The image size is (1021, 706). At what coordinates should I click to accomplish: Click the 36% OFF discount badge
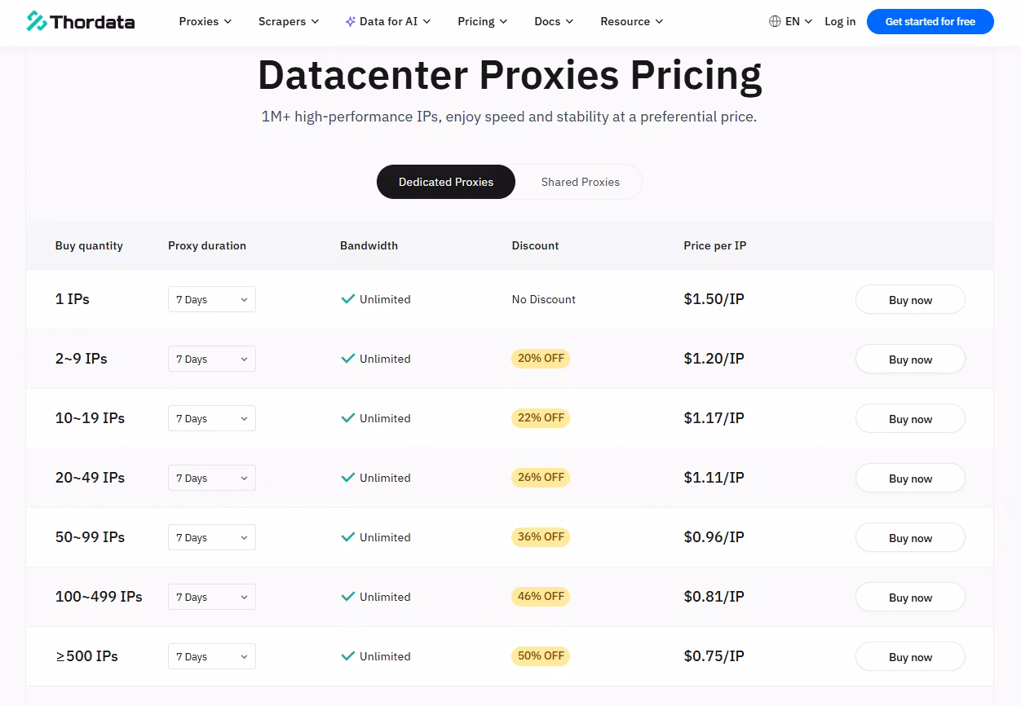click(x=540, y=537)
